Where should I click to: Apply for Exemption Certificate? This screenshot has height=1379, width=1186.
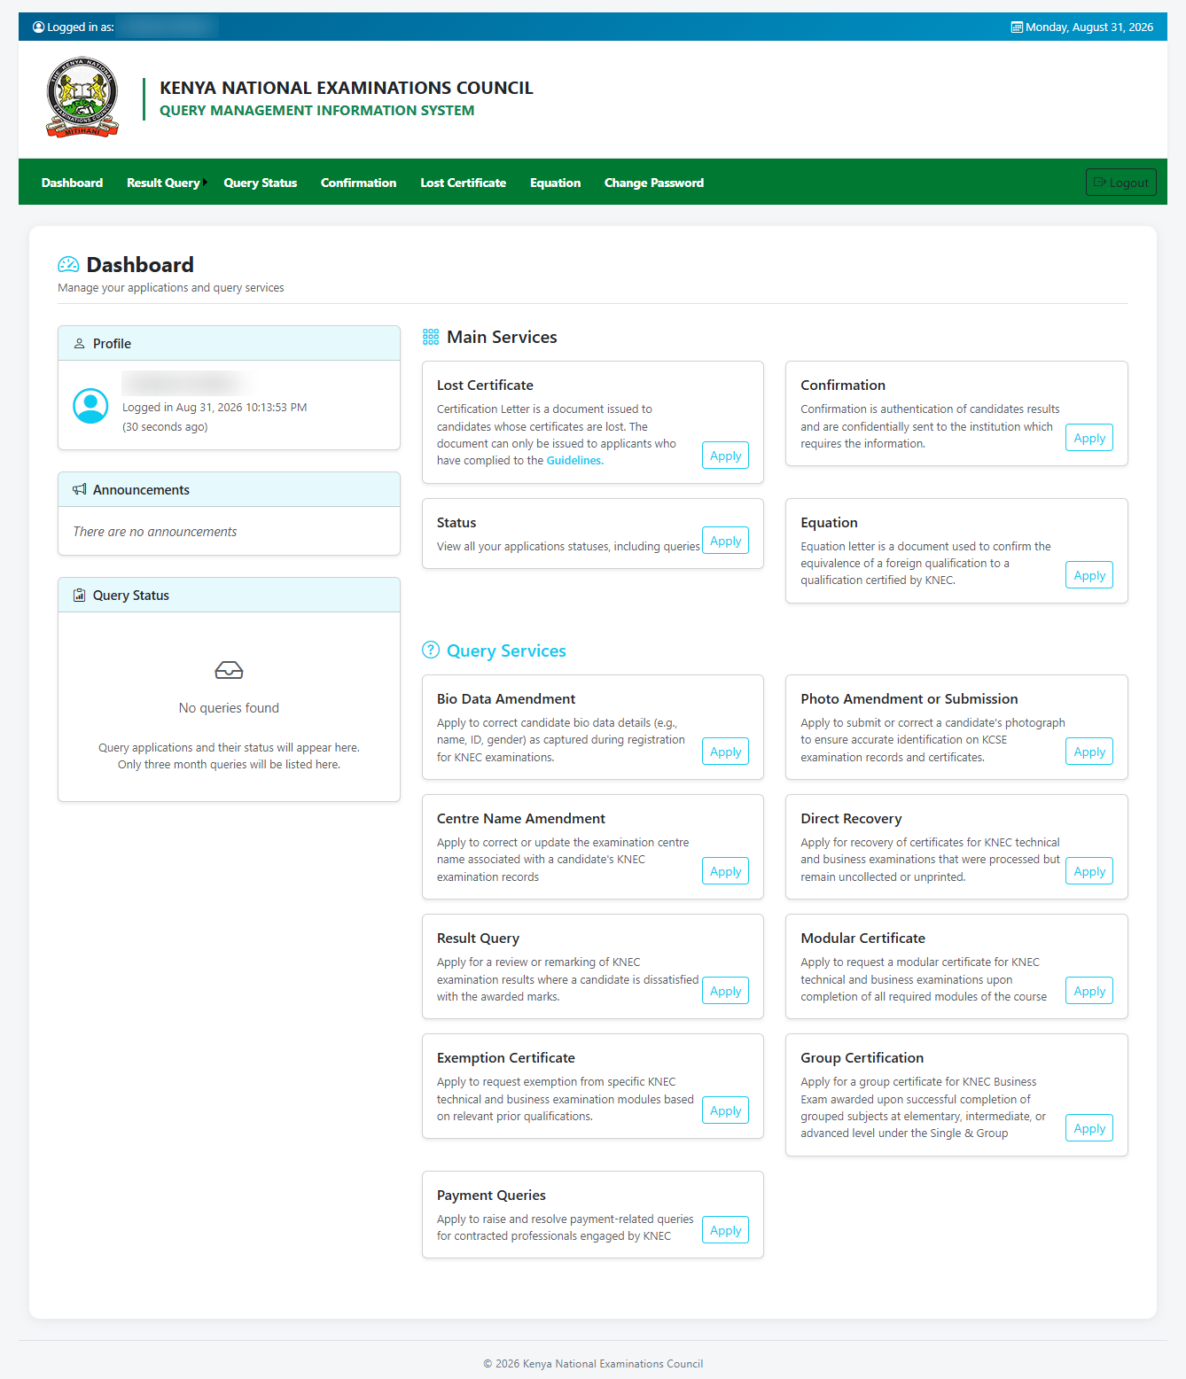click(725, 1110)
